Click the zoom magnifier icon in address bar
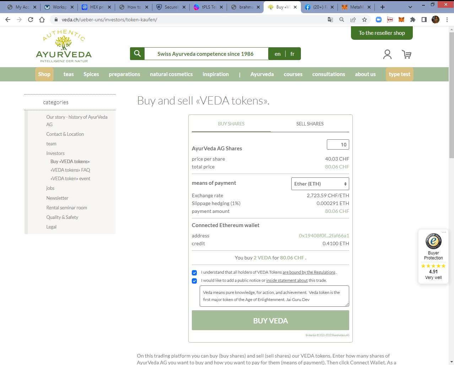The width and height of the screenshot is (454, 365). 342,20
